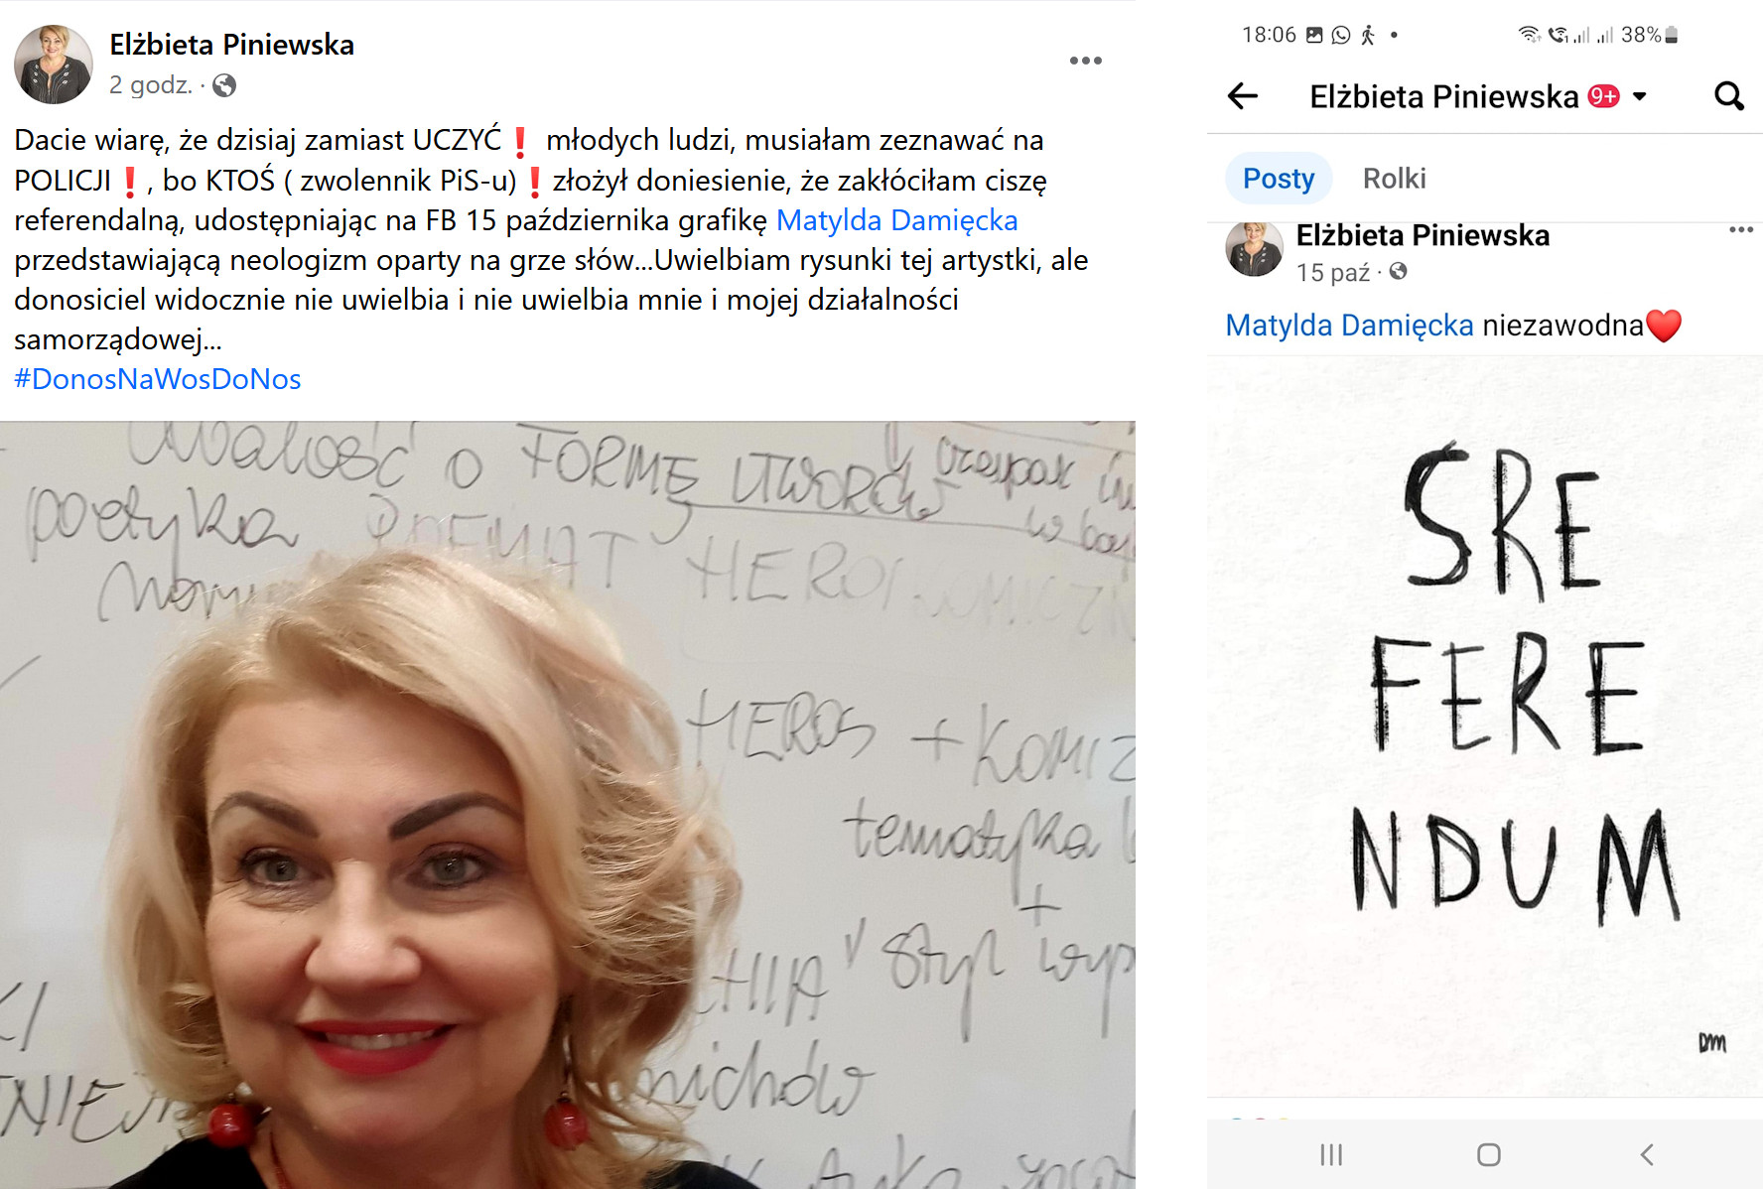The height and width of the screenshot is (1189, 1763).
Task: Open the whiteboard selfie photo
Action: coord(568,805)
